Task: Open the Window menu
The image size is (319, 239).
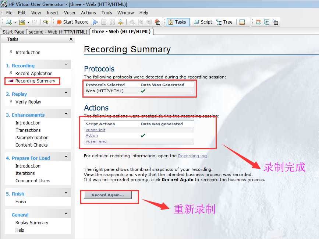Action: pyautogui.click(x=125, y=13)
